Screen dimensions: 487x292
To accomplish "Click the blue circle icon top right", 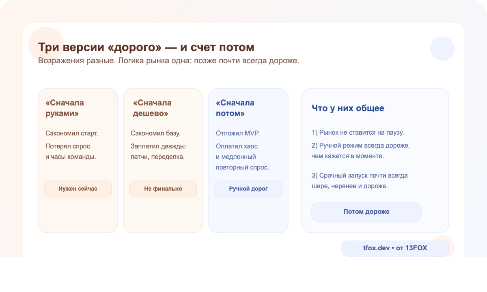I will pyautogui.click(x=442, y=48).
